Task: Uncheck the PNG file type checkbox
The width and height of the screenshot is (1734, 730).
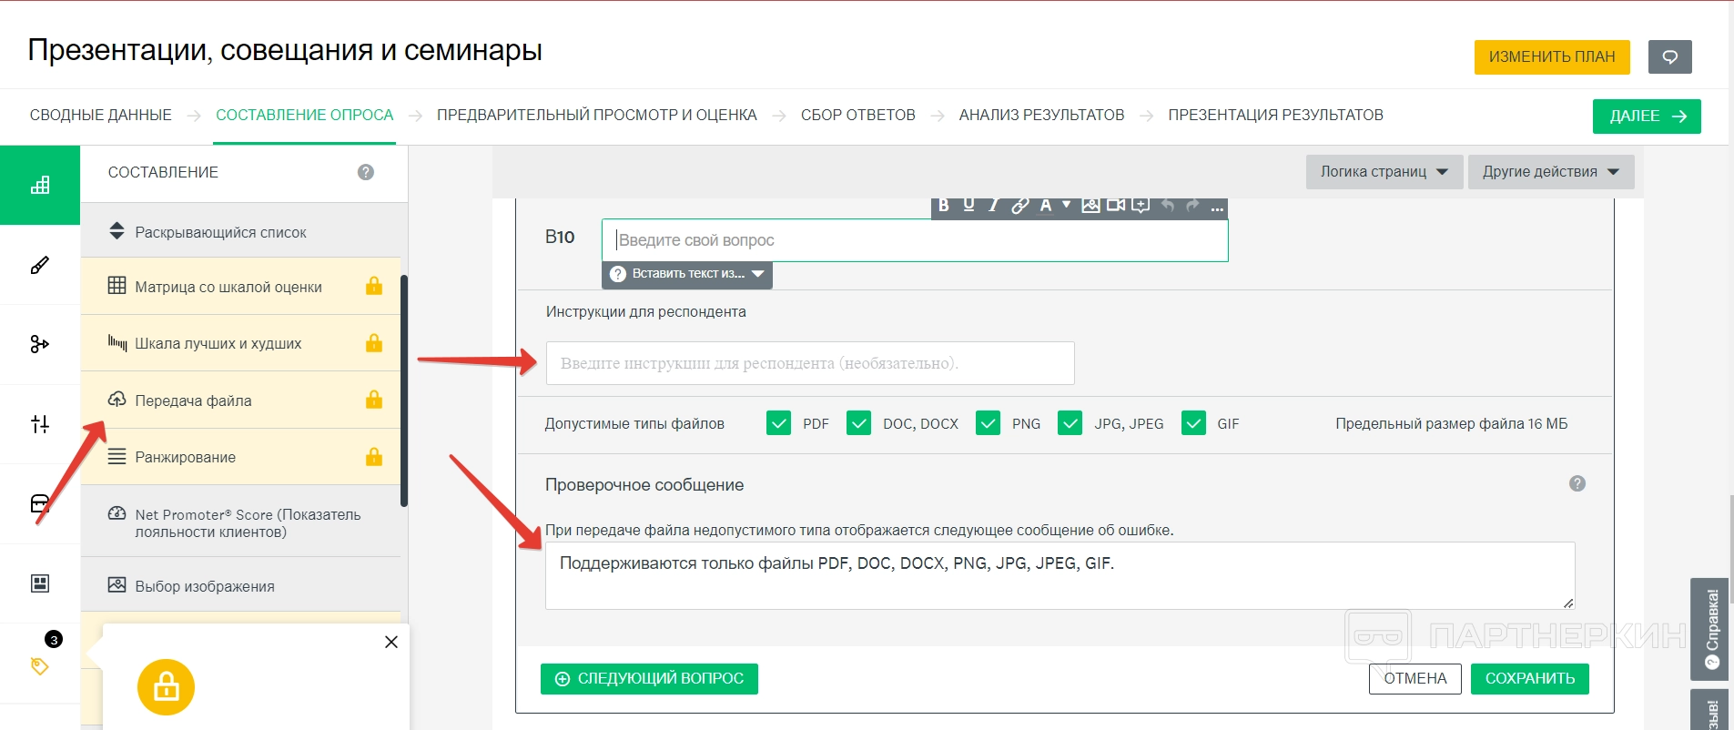Action: (988, 423)
